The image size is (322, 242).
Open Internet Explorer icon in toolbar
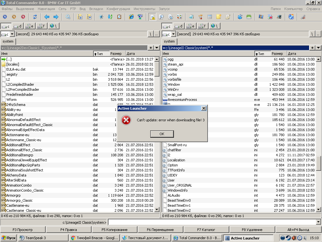click(131, 17)
